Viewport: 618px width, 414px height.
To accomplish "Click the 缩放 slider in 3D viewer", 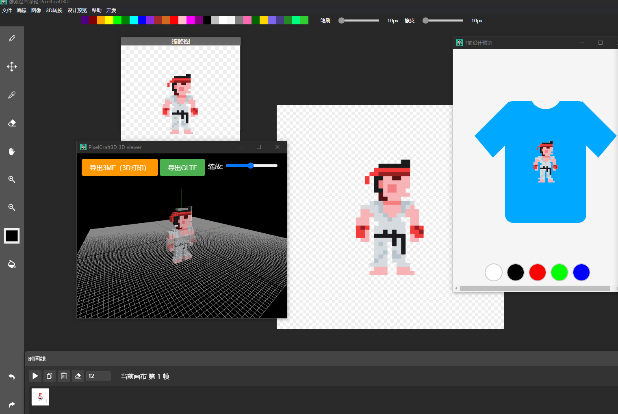I will [252, 166].
